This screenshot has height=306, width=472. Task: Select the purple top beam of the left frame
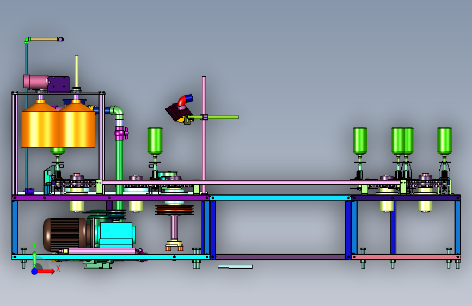(110, 198)
